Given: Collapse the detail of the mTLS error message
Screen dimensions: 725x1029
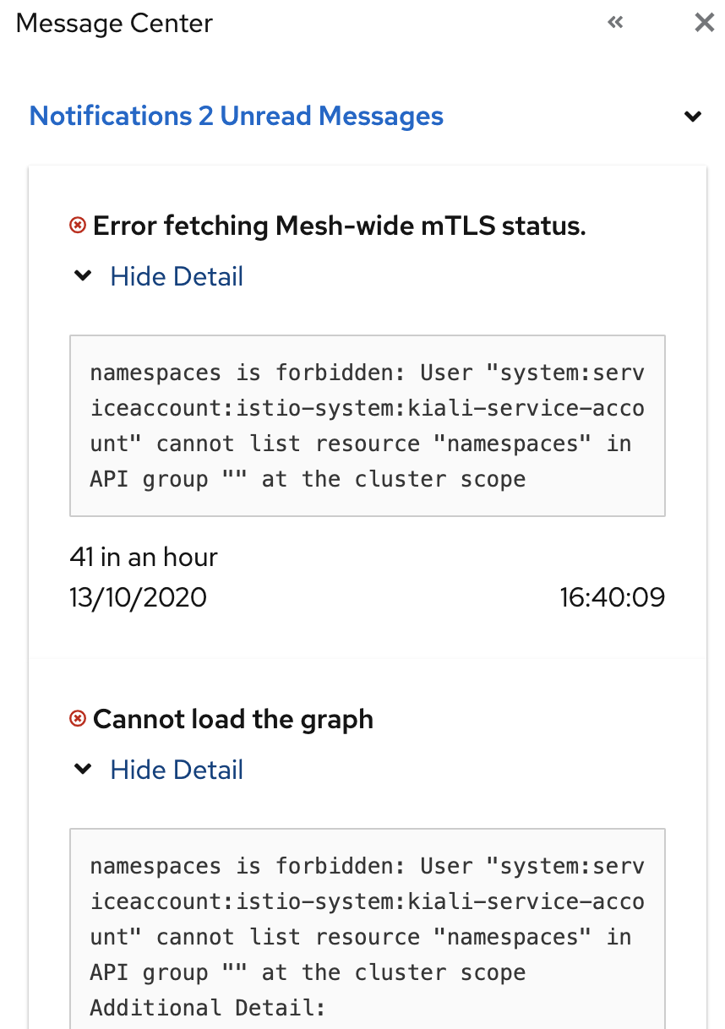Looking at the screenshot, I should pyautogui.click(x=176, y=276).
